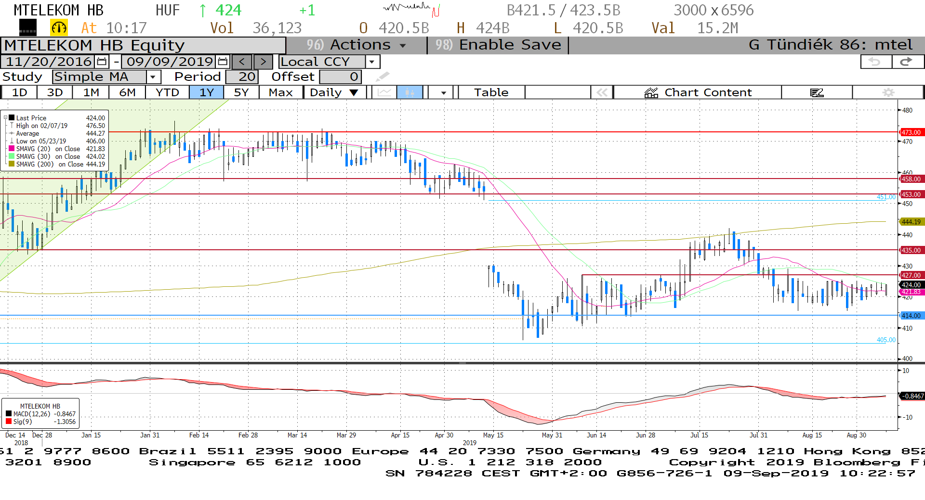925x500 pixels.
Task: Open the Local CCY currency dropdown
Action: tap(372, 62)
